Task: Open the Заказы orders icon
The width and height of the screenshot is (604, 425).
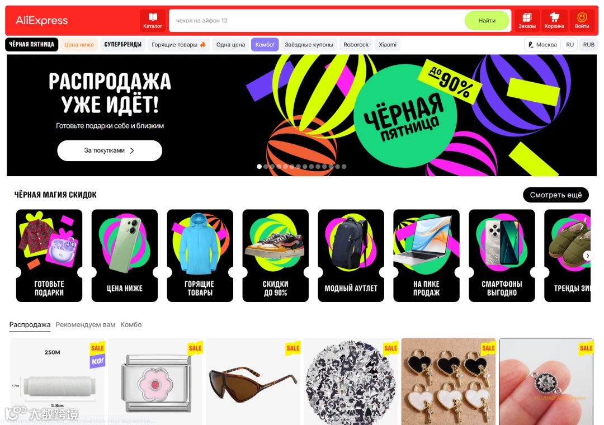Action: pyautogui.click(x=527, y=21)
